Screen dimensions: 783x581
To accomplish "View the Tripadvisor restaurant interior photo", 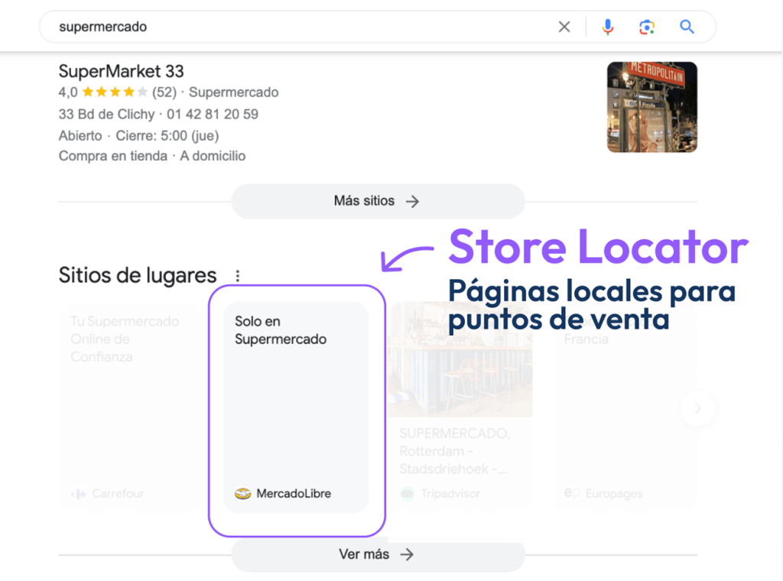I will coord(460,359).
